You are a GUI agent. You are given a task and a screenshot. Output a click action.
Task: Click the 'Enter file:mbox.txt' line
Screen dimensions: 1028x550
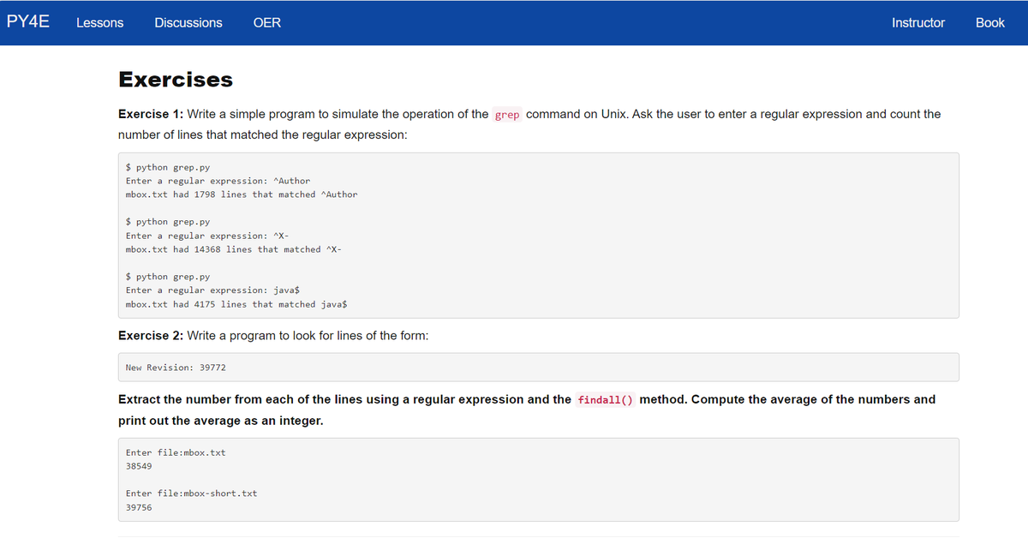click(176, 452)
